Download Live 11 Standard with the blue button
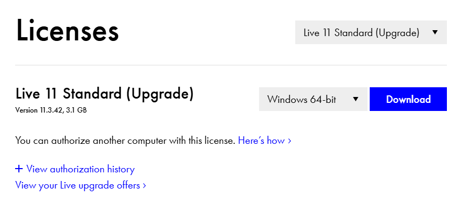 tap(408, 99)
